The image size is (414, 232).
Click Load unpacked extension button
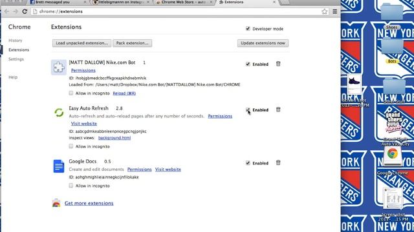(82, 43)
